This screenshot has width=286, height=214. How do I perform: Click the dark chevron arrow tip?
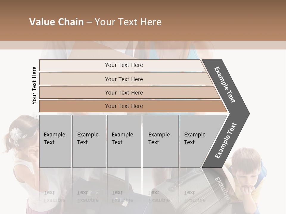(x=245, y=114)
